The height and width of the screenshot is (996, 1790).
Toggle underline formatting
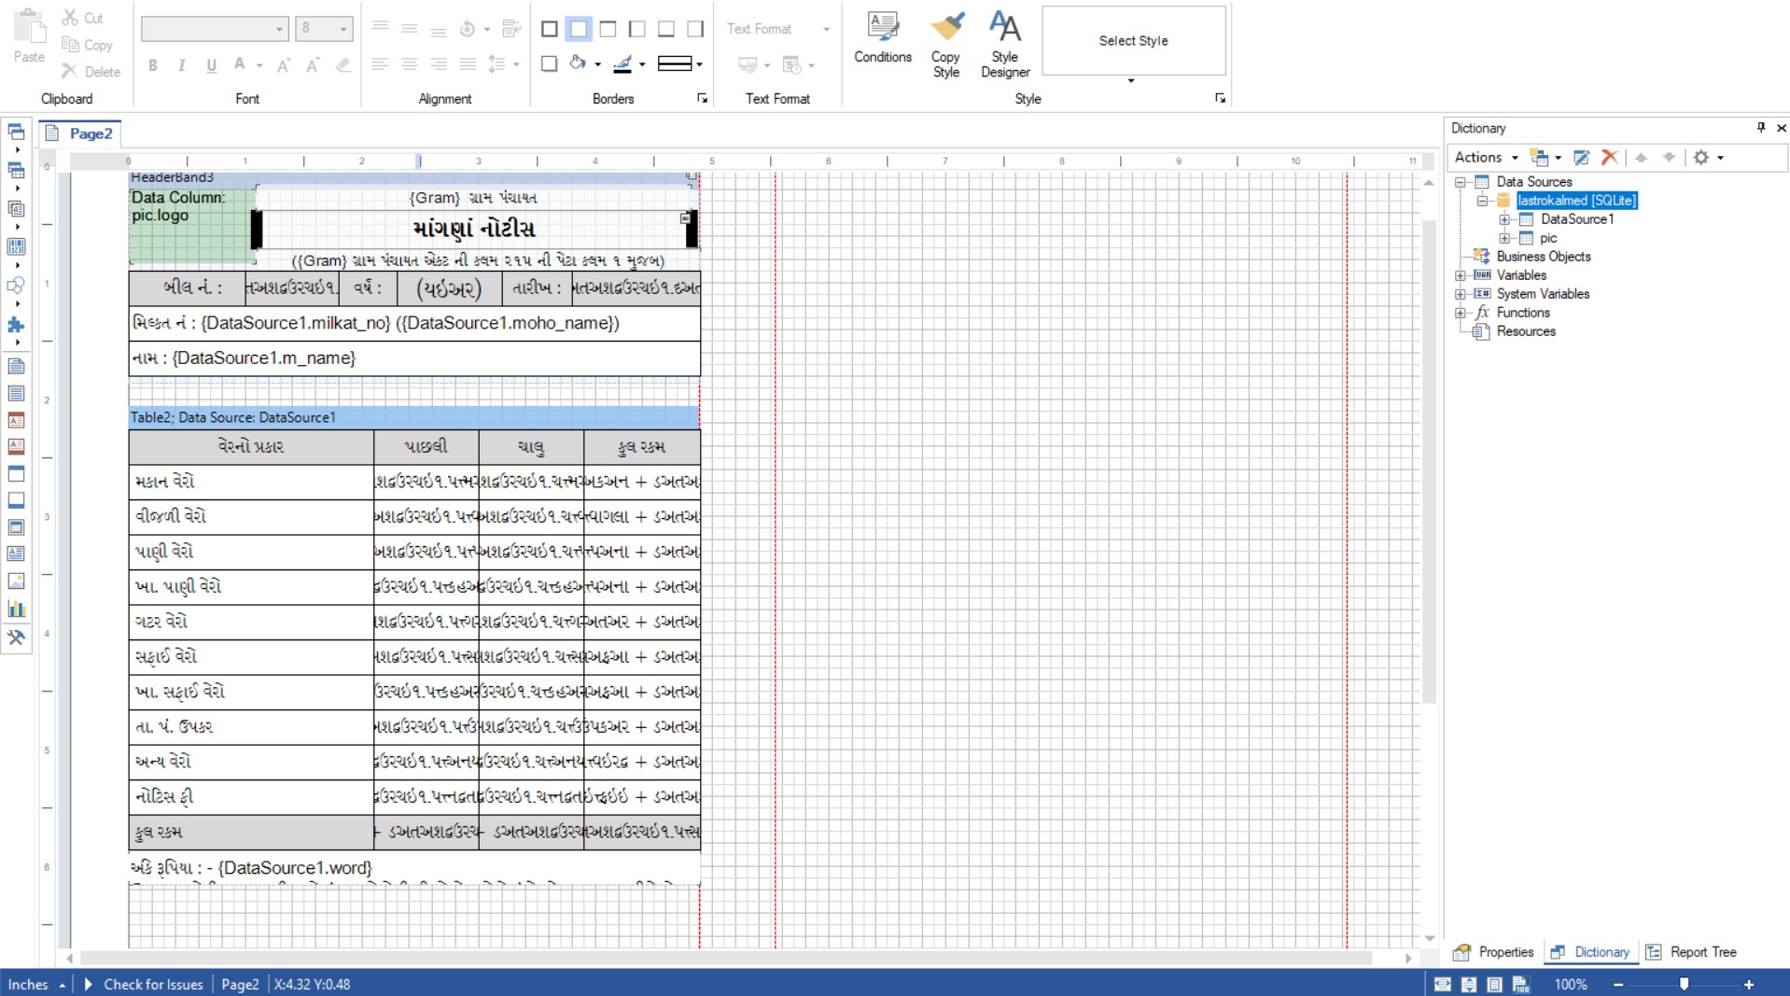(210, 65)
